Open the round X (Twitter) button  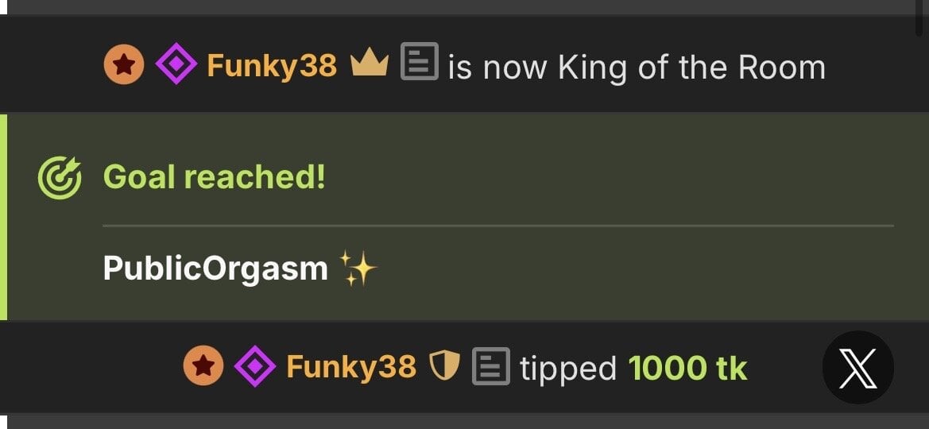(857, 368)
